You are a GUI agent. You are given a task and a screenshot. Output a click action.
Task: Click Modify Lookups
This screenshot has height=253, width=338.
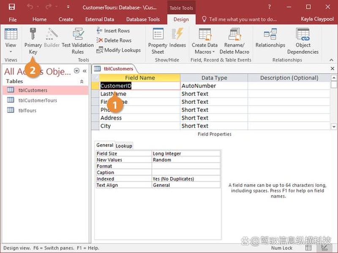coord(118,50)
